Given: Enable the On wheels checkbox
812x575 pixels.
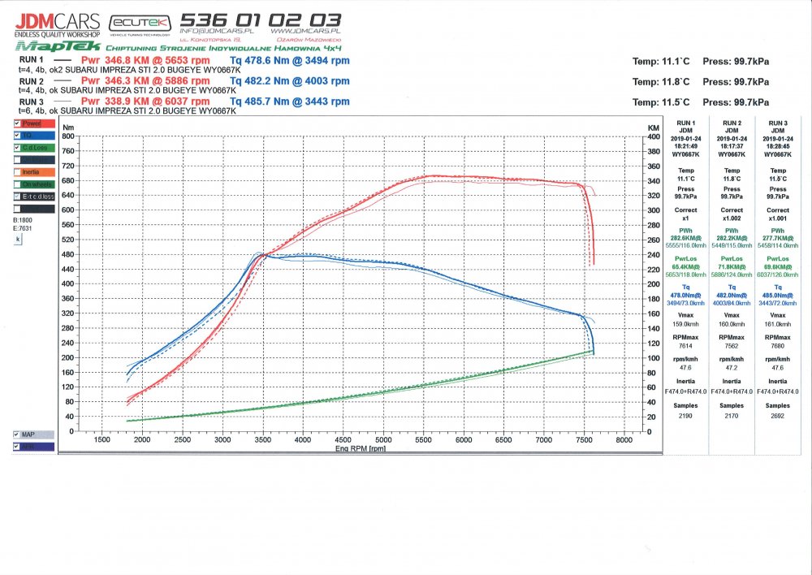Looking at the screenshot, I should (x=18, y=184).
